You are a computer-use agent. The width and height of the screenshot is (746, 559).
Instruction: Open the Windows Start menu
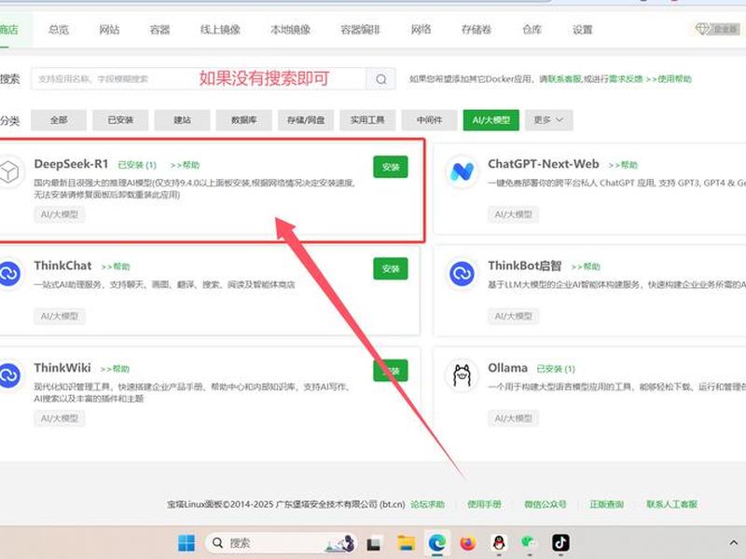pos(186,543)
